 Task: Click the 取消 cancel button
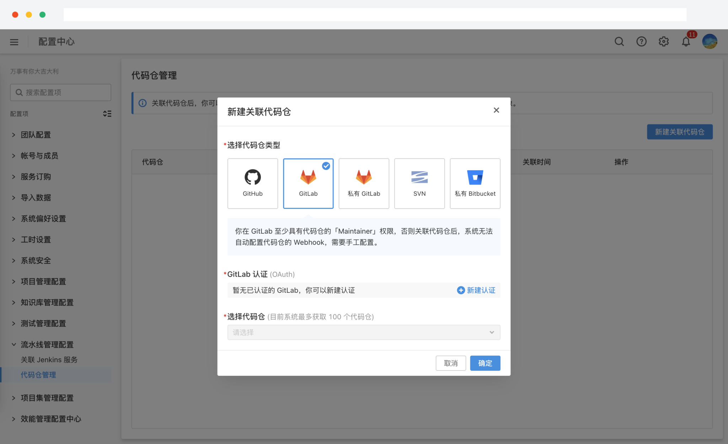tap(451, 363)
